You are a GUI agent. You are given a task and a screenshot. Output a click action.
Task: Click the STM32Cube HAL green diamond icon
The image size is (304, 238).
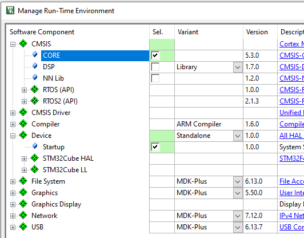35,158
